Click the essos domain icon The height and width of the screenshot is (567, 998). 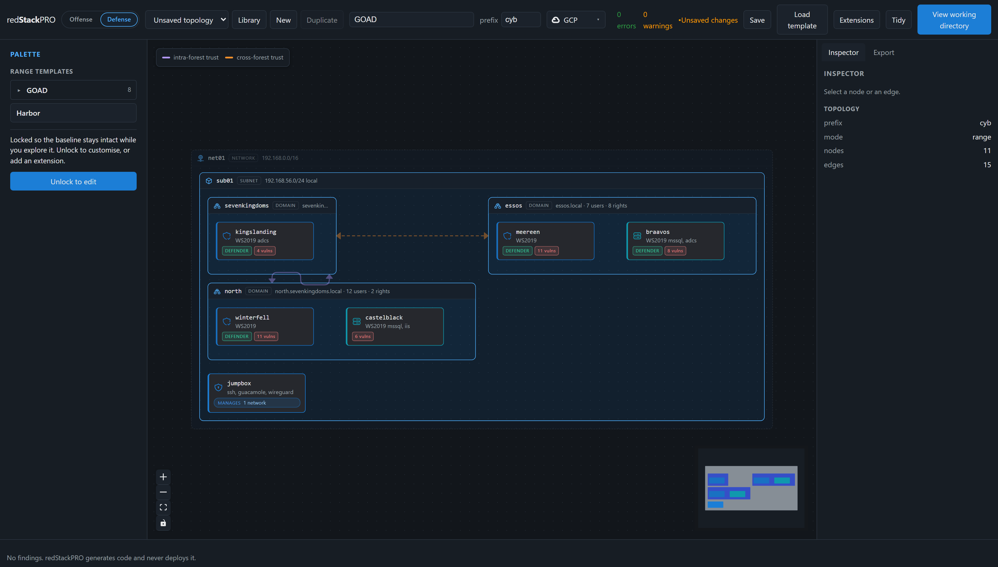[498, 206]
